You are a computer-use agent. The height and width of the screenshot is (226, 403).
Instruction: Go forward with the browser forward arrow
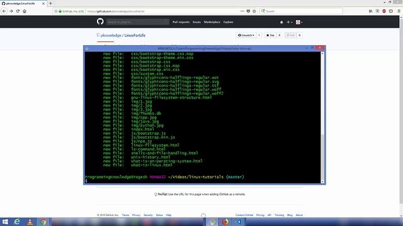coord(11,11)
